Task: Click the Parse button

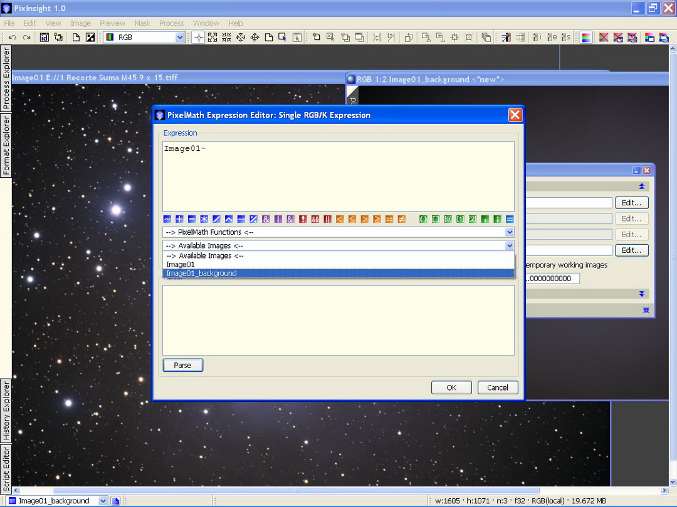Action: point(182,365)
